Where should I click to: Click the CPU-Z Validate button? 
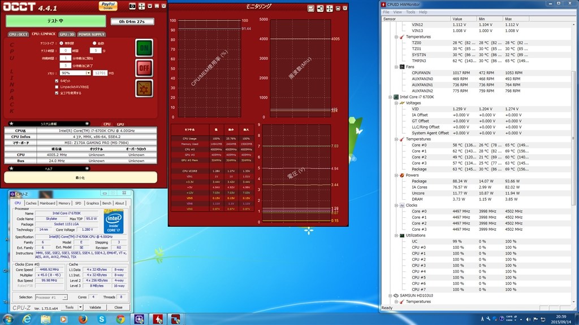(95, 307)
